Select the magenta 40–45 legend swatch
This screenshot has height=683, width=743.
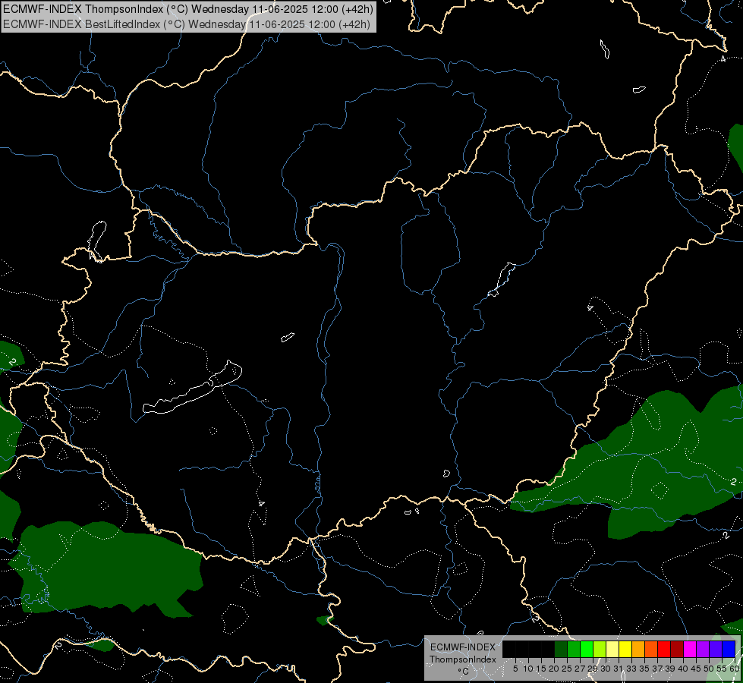[690, 649]
